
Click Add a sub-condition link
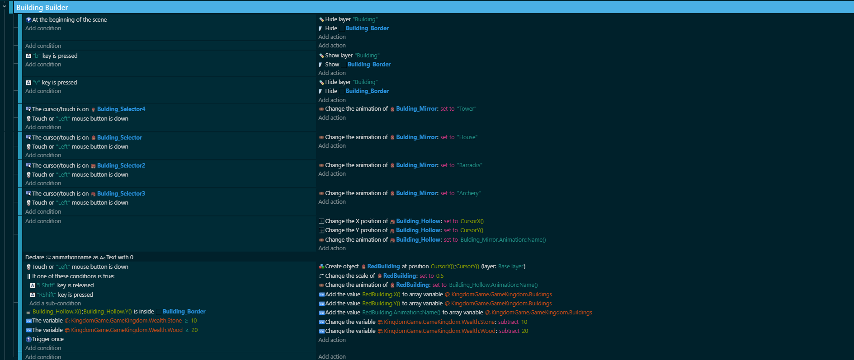click(55, 304)
